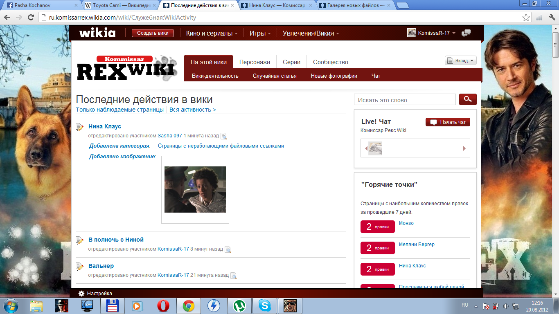
Task: Click diff icon beside '21 минута назад'
Action: click(234, 276)
